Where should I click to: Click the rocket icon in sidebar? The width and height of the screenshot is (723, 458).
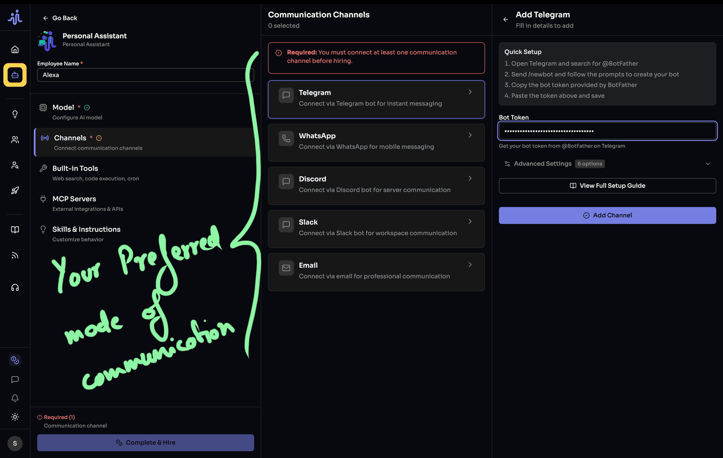15,190
